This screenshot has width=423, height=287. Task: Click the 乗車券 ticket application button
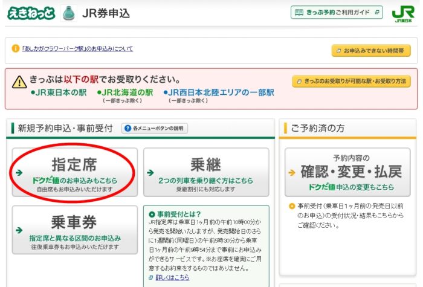coord(75,230)
